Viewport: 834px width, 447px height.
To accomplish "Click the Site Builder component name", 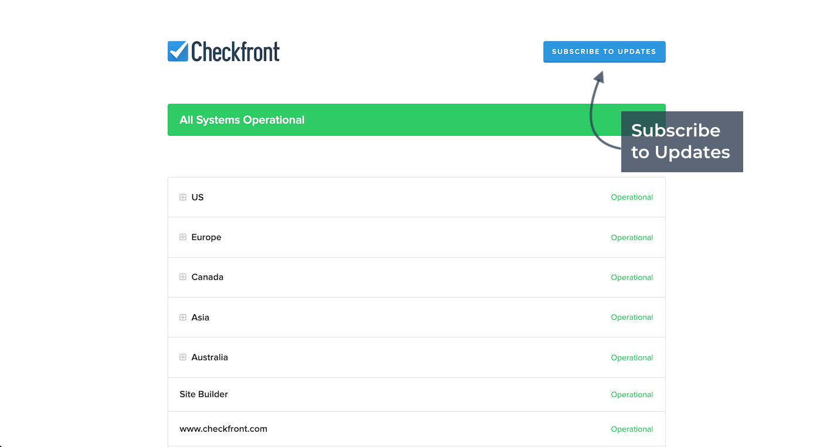I will [x=204, y=394].
